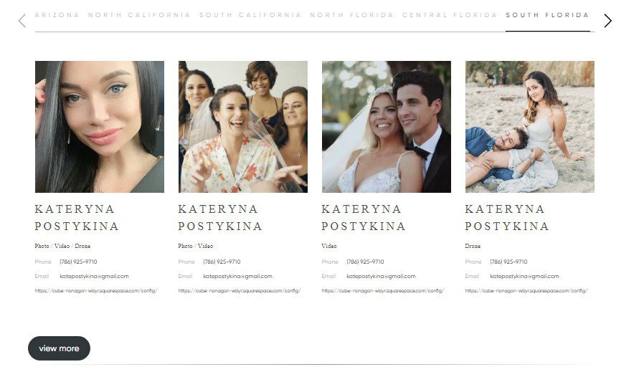The width and height of the screenshot is (644, 377).
Task: Choose the Central Florida tab
Action: pyautogui.click(x=450, y=15)
